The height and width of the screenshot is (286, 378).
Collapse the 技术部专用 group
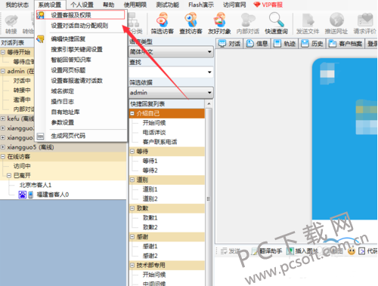pos(132,266)
